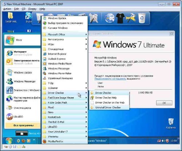Open Выбор программ по умолчанию entry

65,23
